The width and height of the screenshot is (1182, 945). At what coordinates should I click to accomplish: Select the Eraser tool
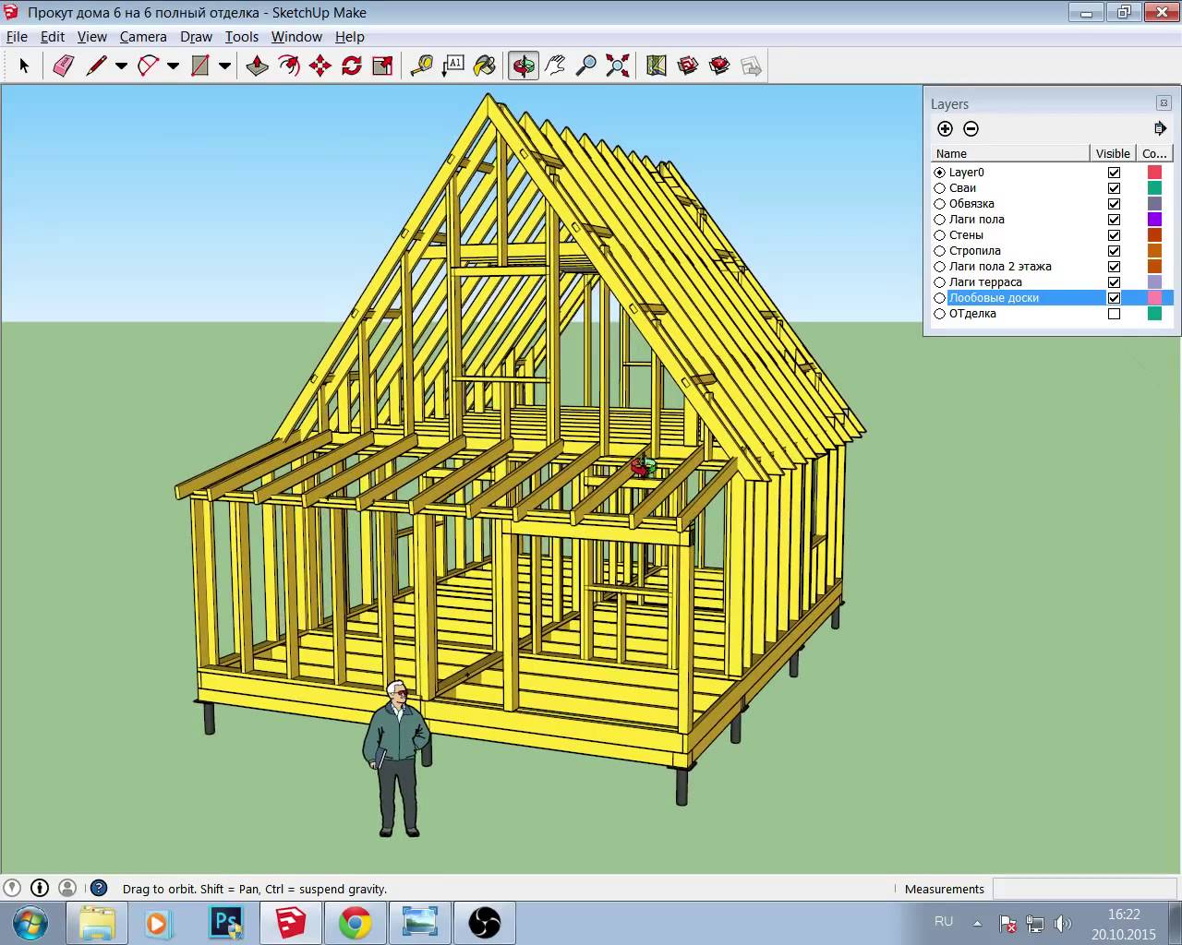tap(63, 66)
